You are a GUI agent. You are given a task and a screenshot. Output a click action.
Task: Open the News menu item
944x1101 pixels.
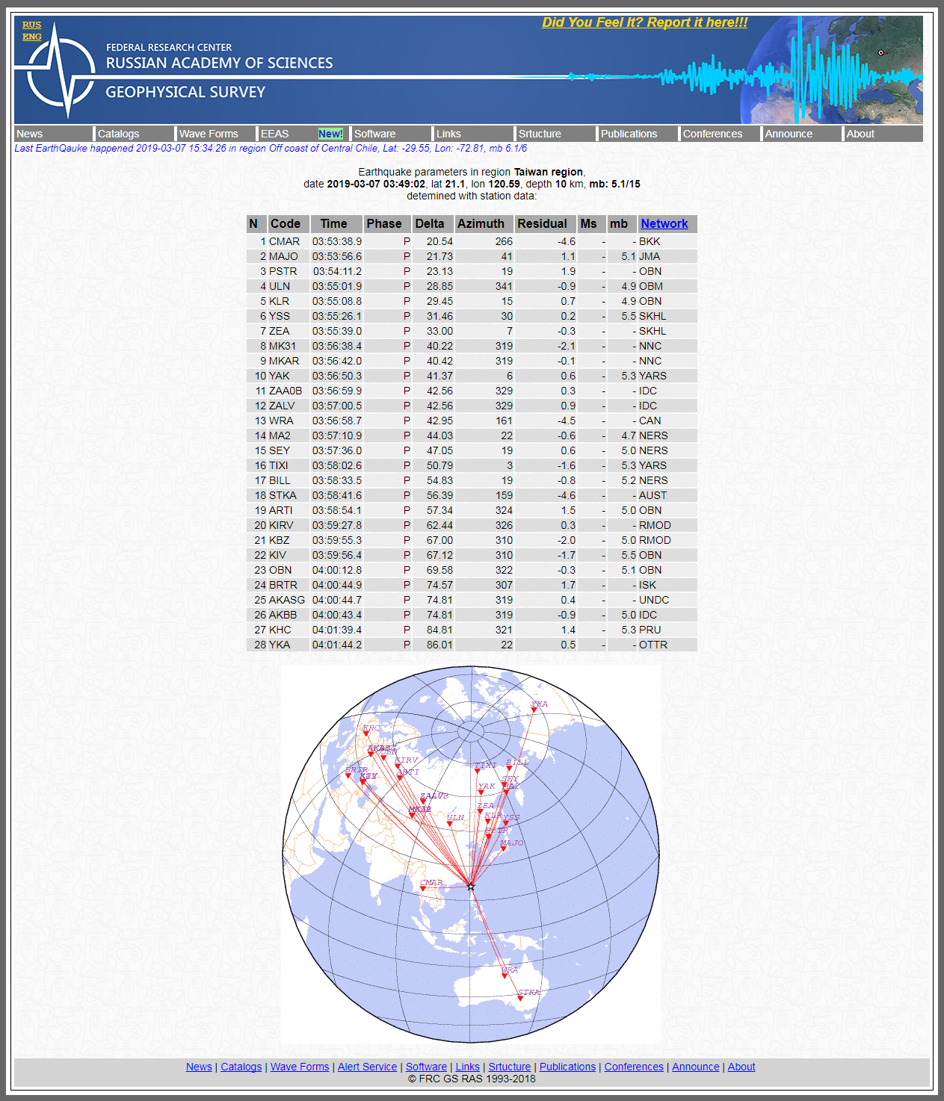click(53, 134)
